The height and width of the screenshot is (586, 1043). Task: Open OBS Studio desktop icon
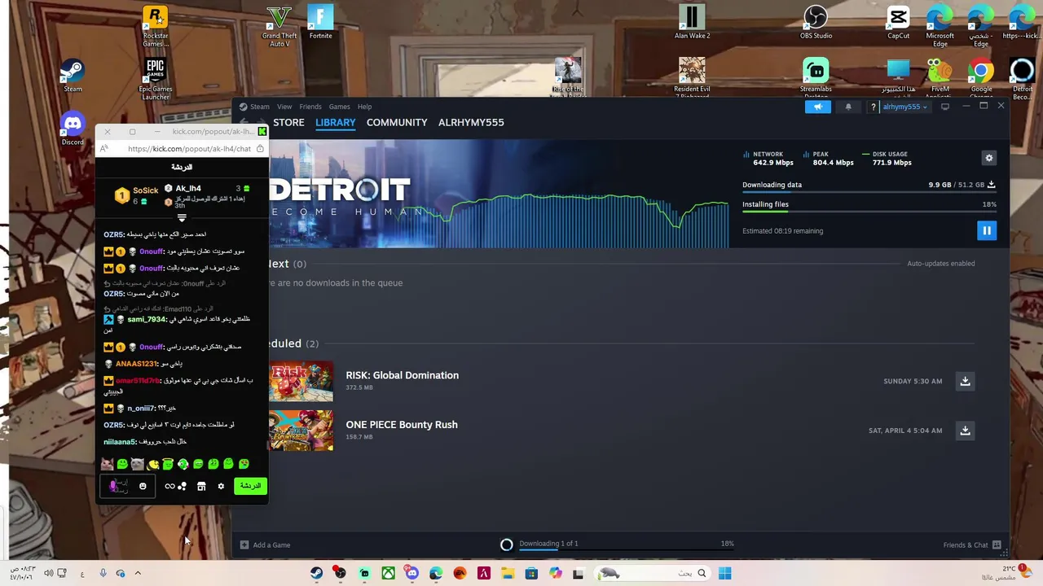click(816, 23)
